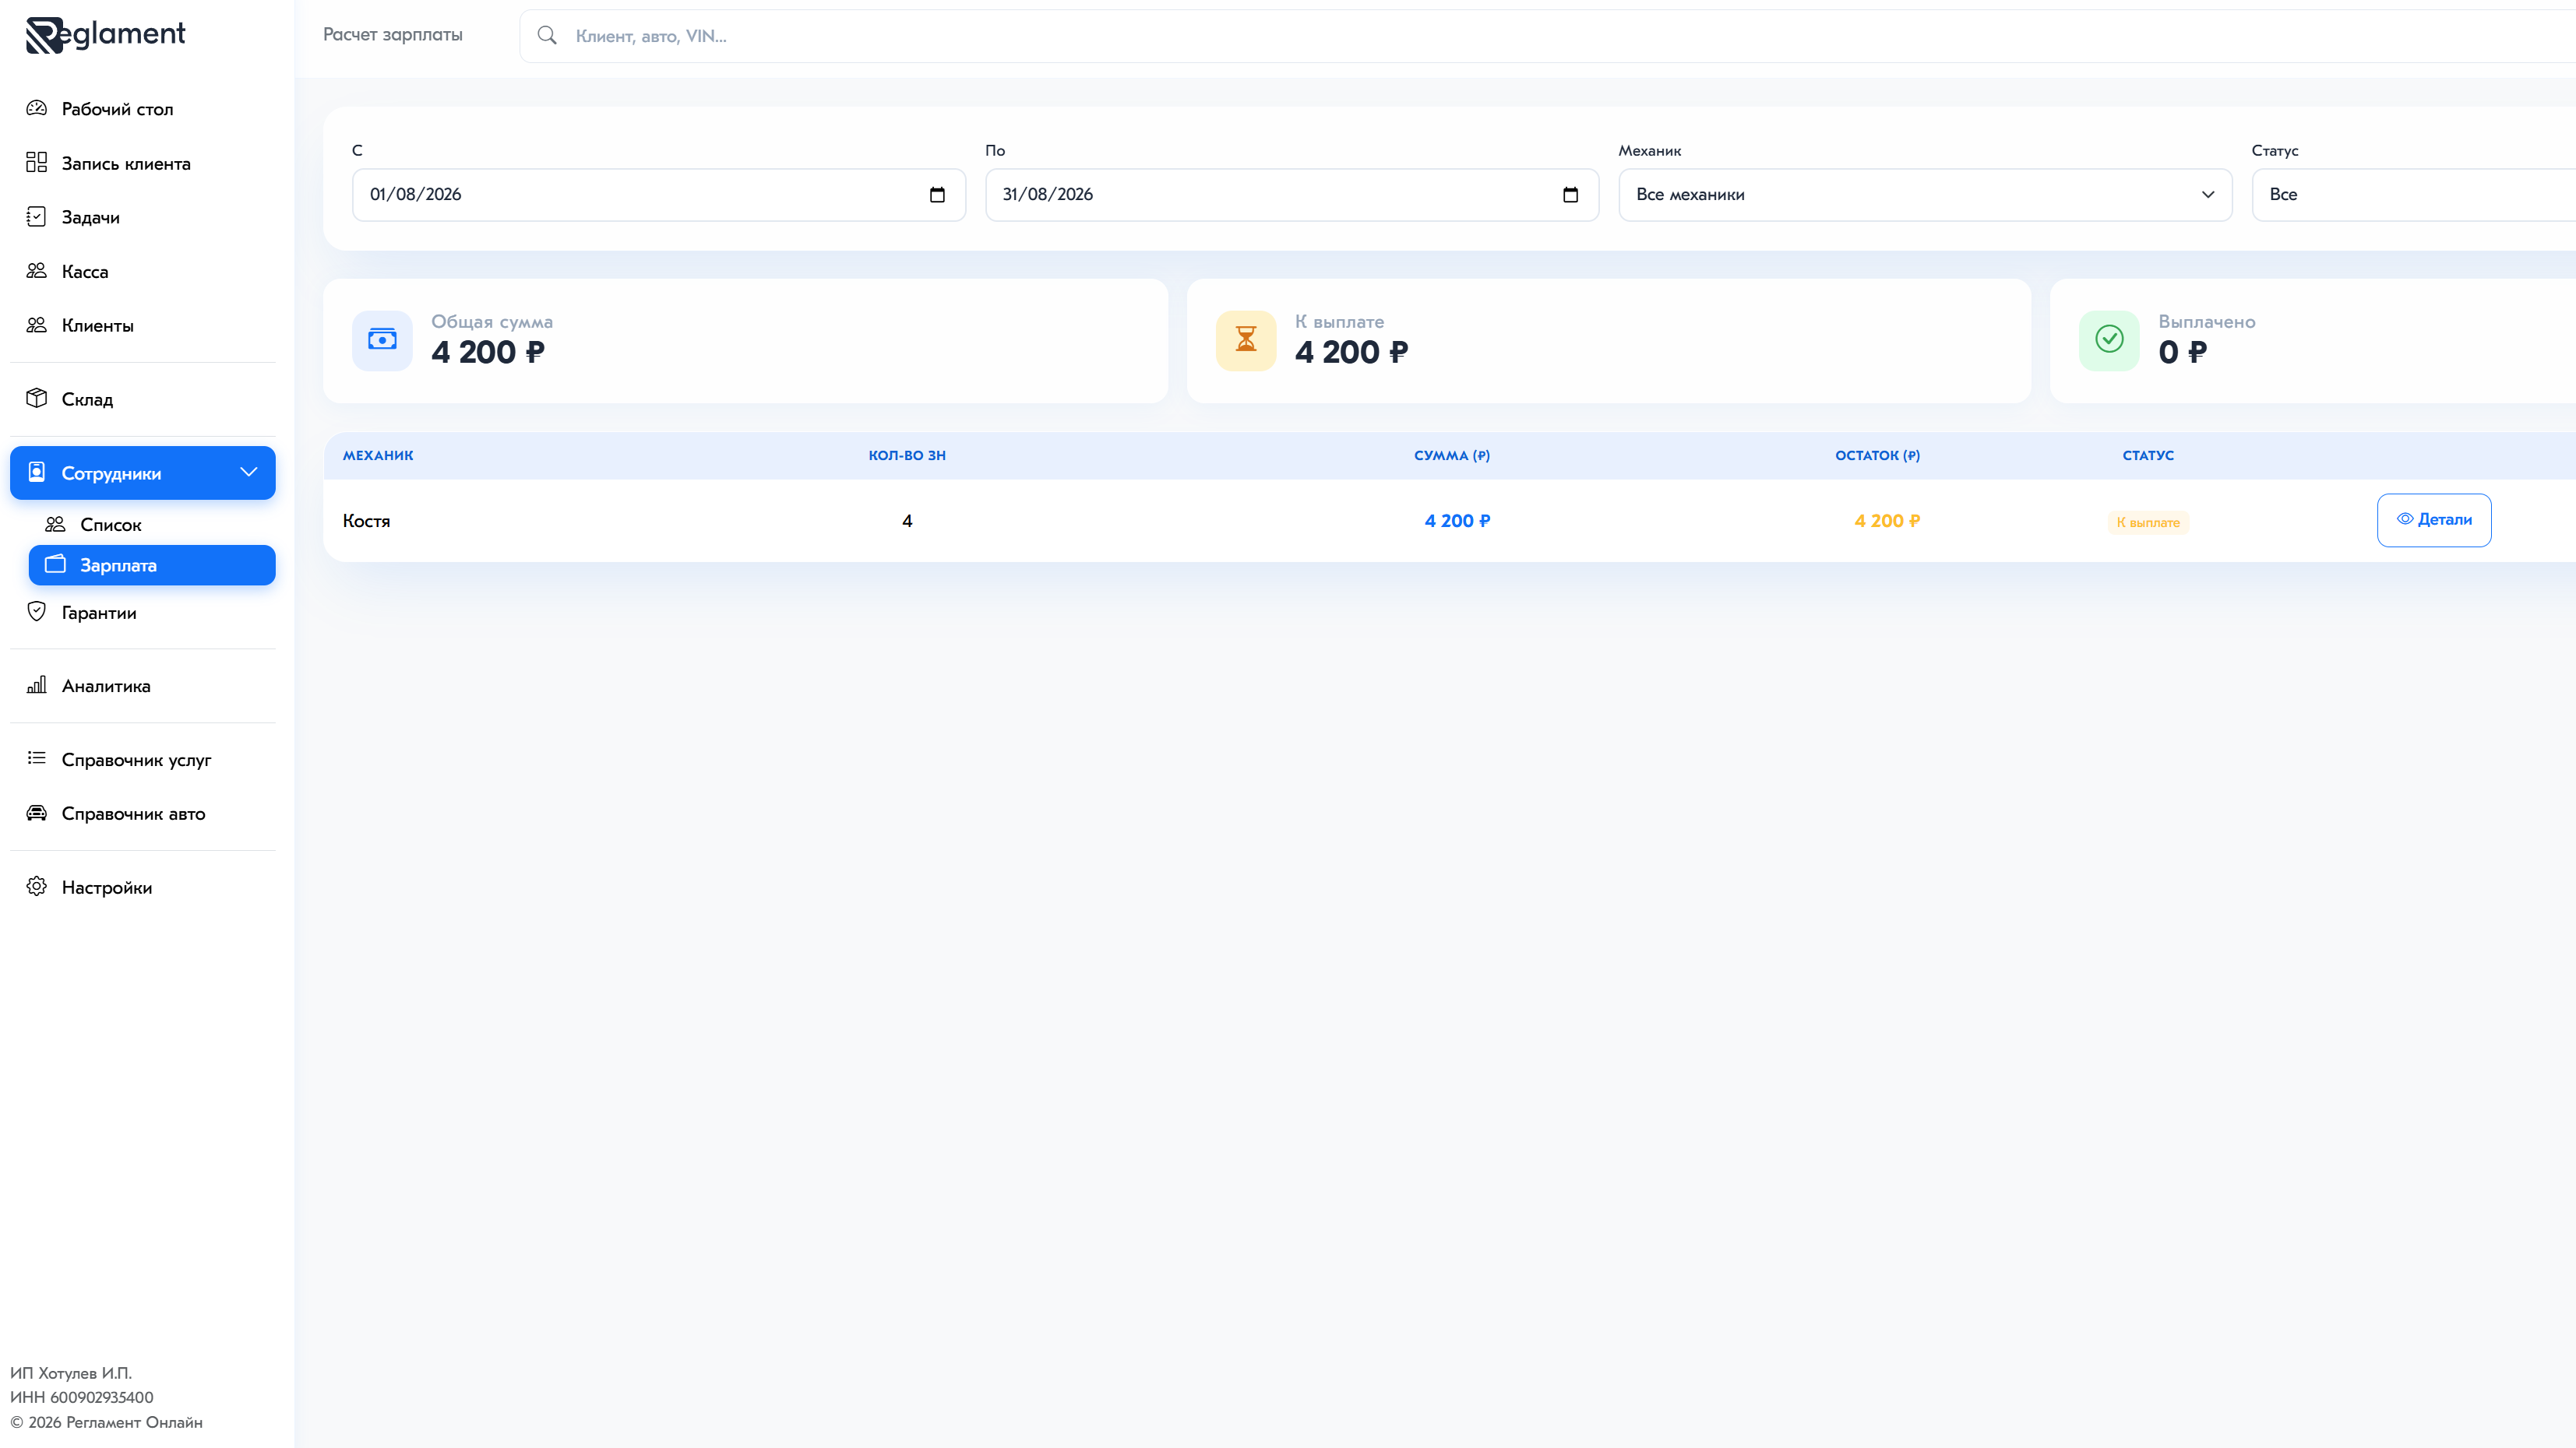Screen dimensions: 2576x1448
Task: Click the Сотрудники badge icon
Action: (37, 472)
